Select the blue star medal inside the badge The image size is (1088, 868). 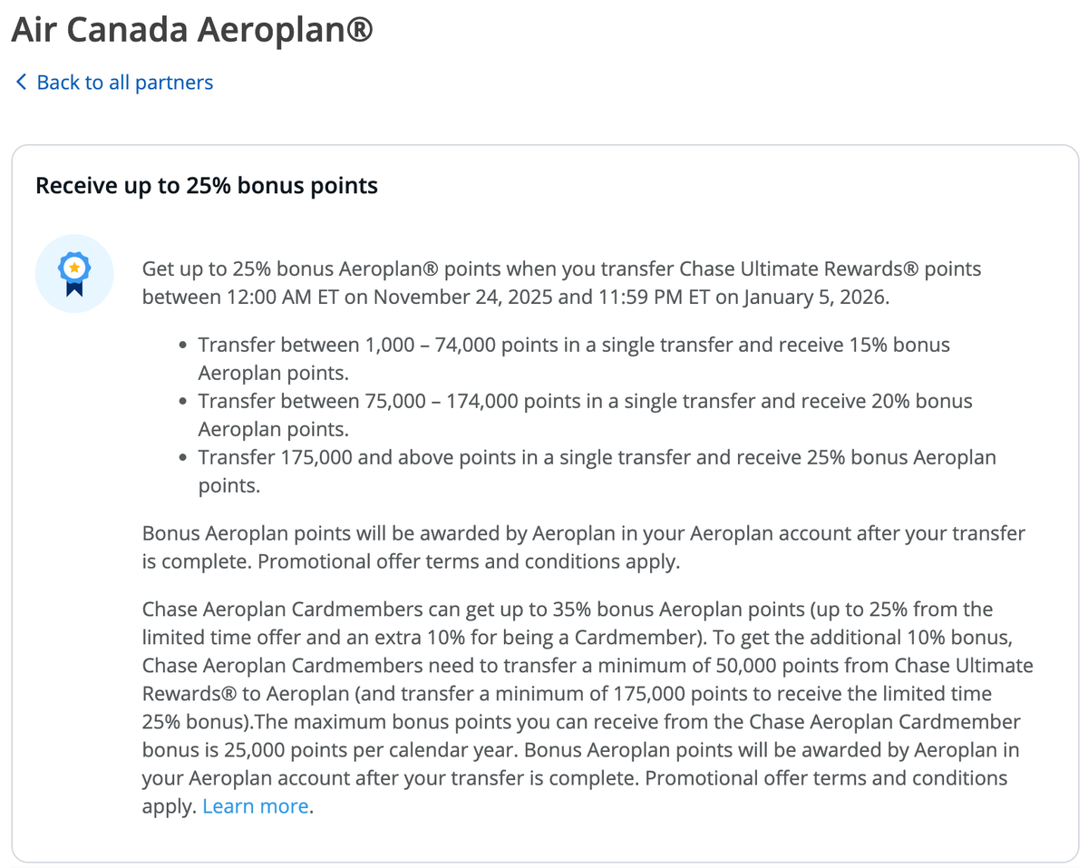73,268
